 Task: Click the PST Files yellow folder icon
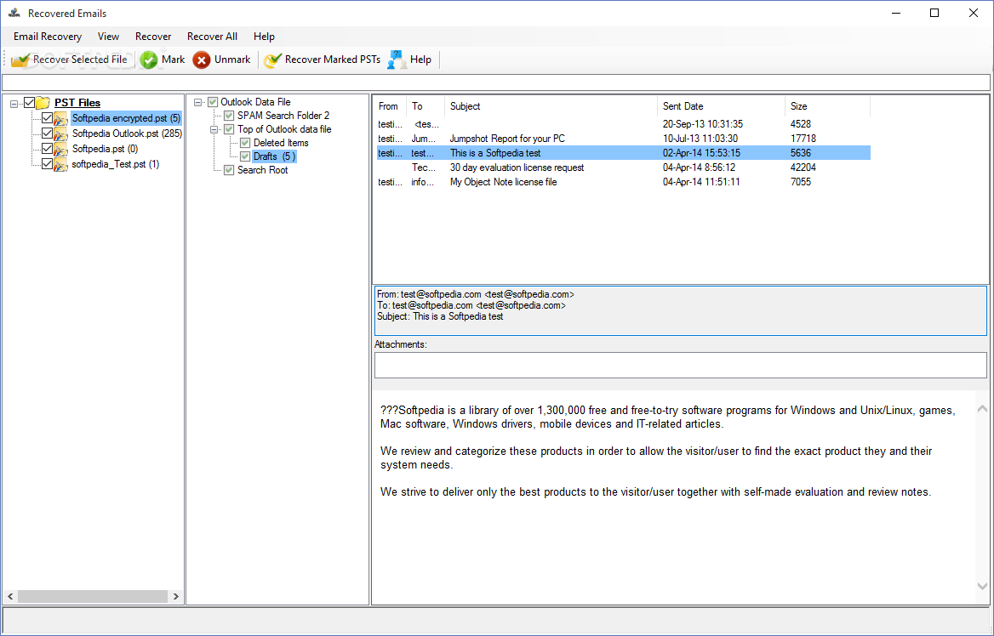pyautogui.click(x=43, y=103)
